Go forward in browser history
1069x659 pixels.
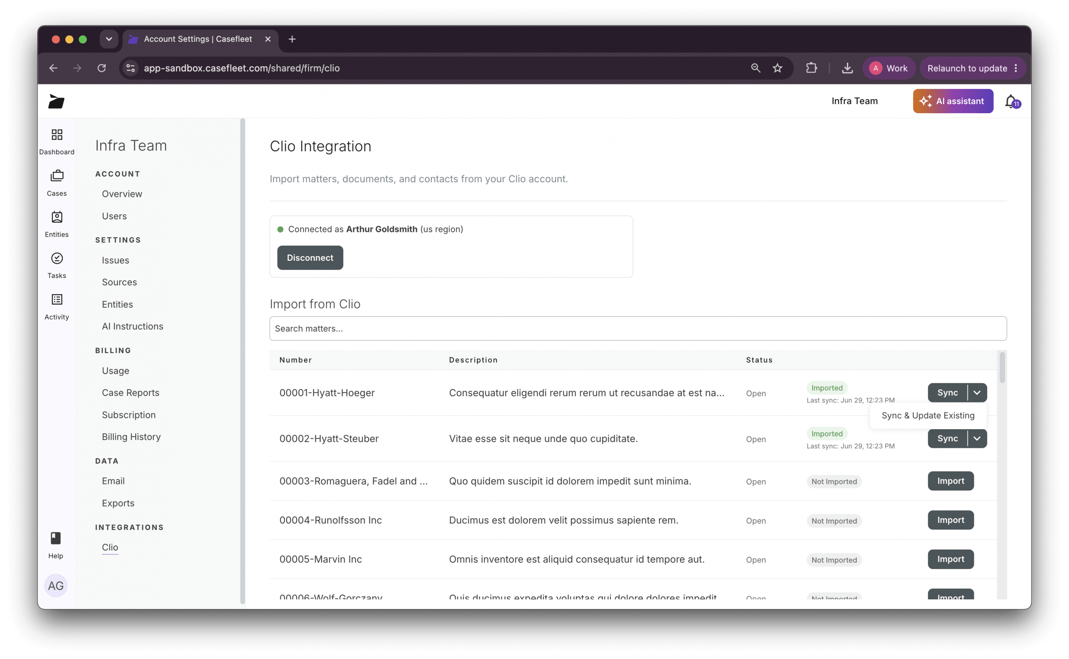[x=77, y=68]
